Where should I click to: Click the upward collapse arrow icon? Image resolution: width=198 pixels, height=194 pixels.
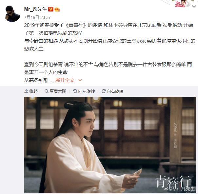click(x=26, y=91)
